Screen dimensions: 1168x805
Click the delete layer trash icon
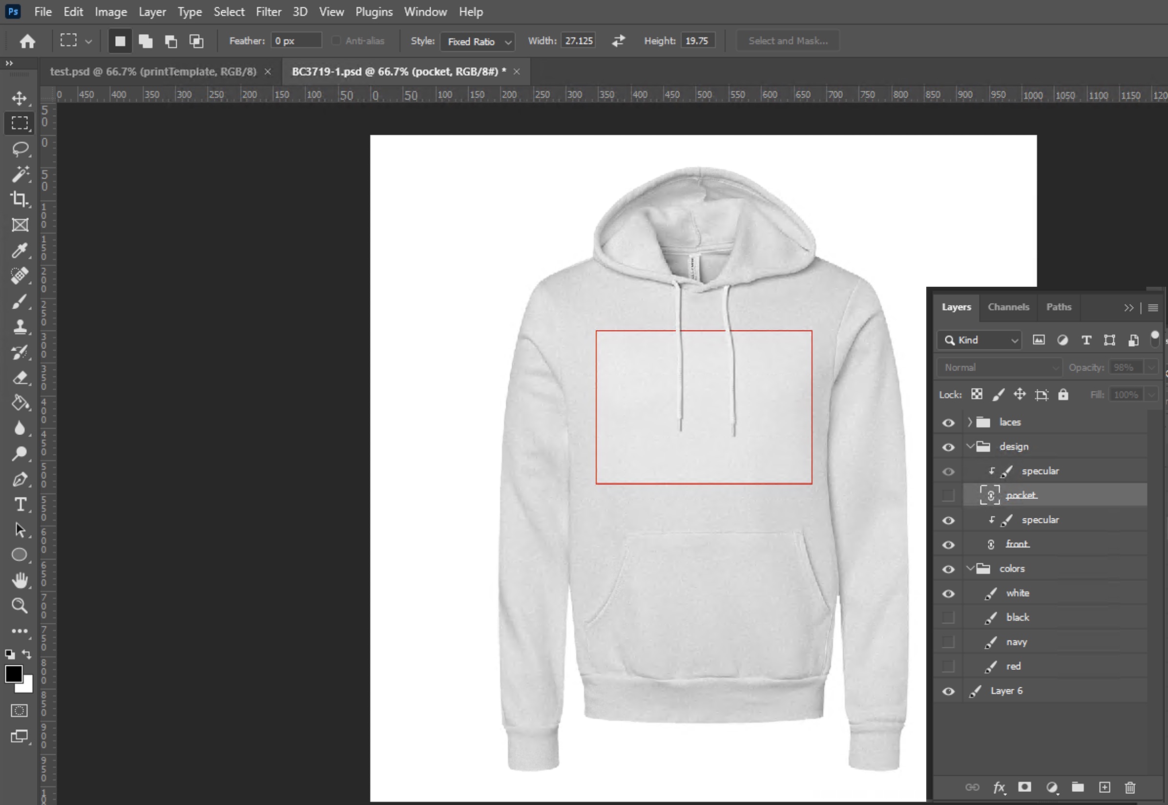point(1130,787)
